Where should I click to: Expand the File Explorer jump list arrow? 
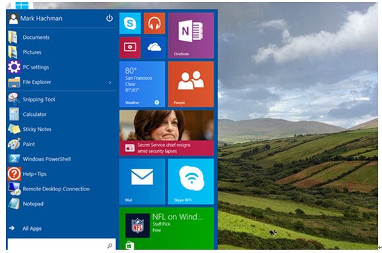[x=110, y=82]
